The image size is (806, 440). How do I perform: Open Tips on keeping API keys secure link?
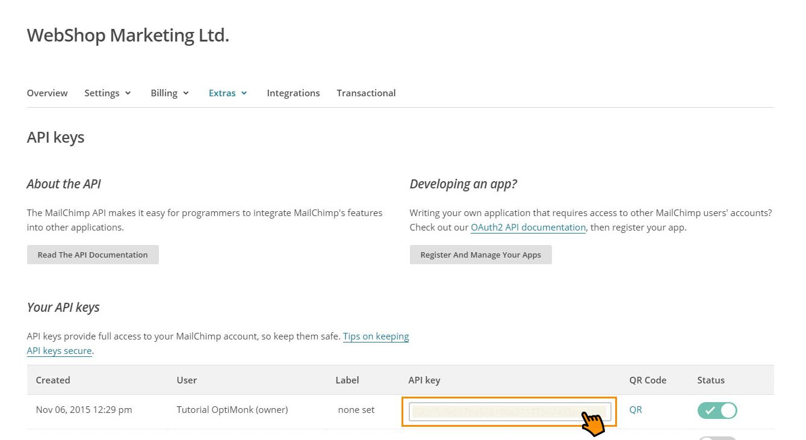[376, 336]
